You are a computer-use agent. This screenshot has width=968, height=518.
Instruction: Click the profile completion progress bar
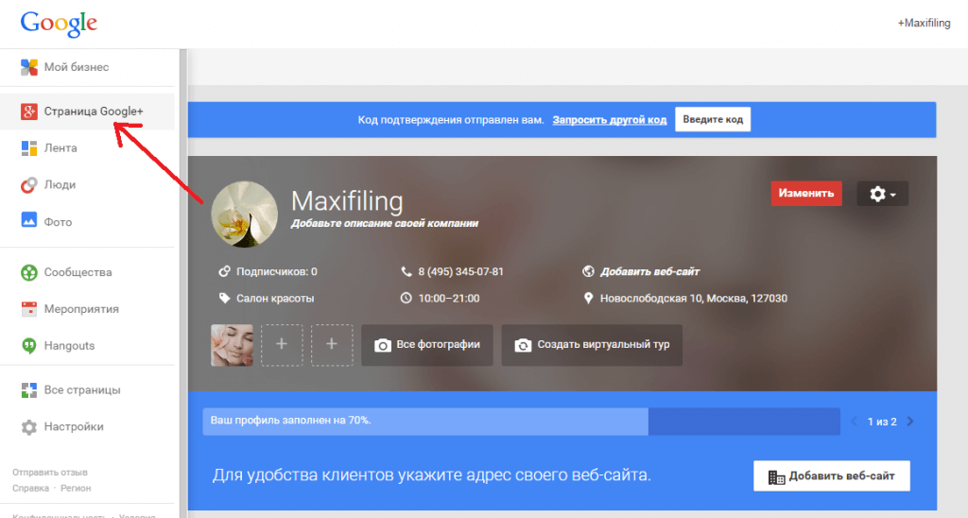click(x=521, y=421)
